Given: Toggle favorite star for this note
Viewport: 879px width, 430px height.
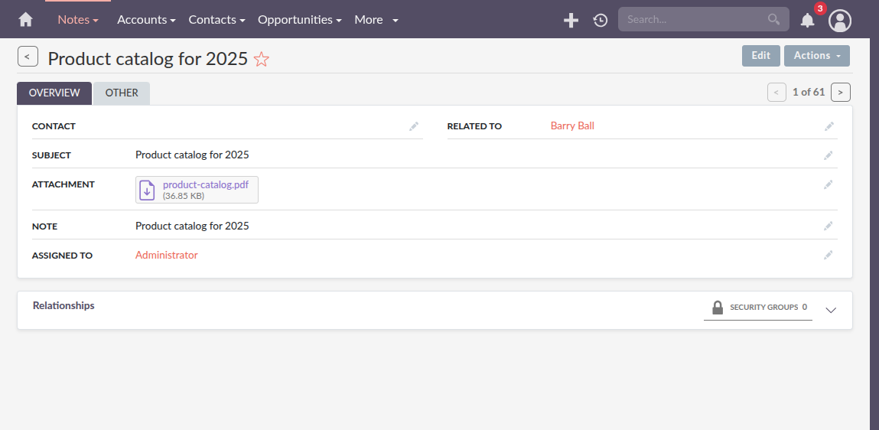Looking at the screenshot, I should [x=262, y=59].
